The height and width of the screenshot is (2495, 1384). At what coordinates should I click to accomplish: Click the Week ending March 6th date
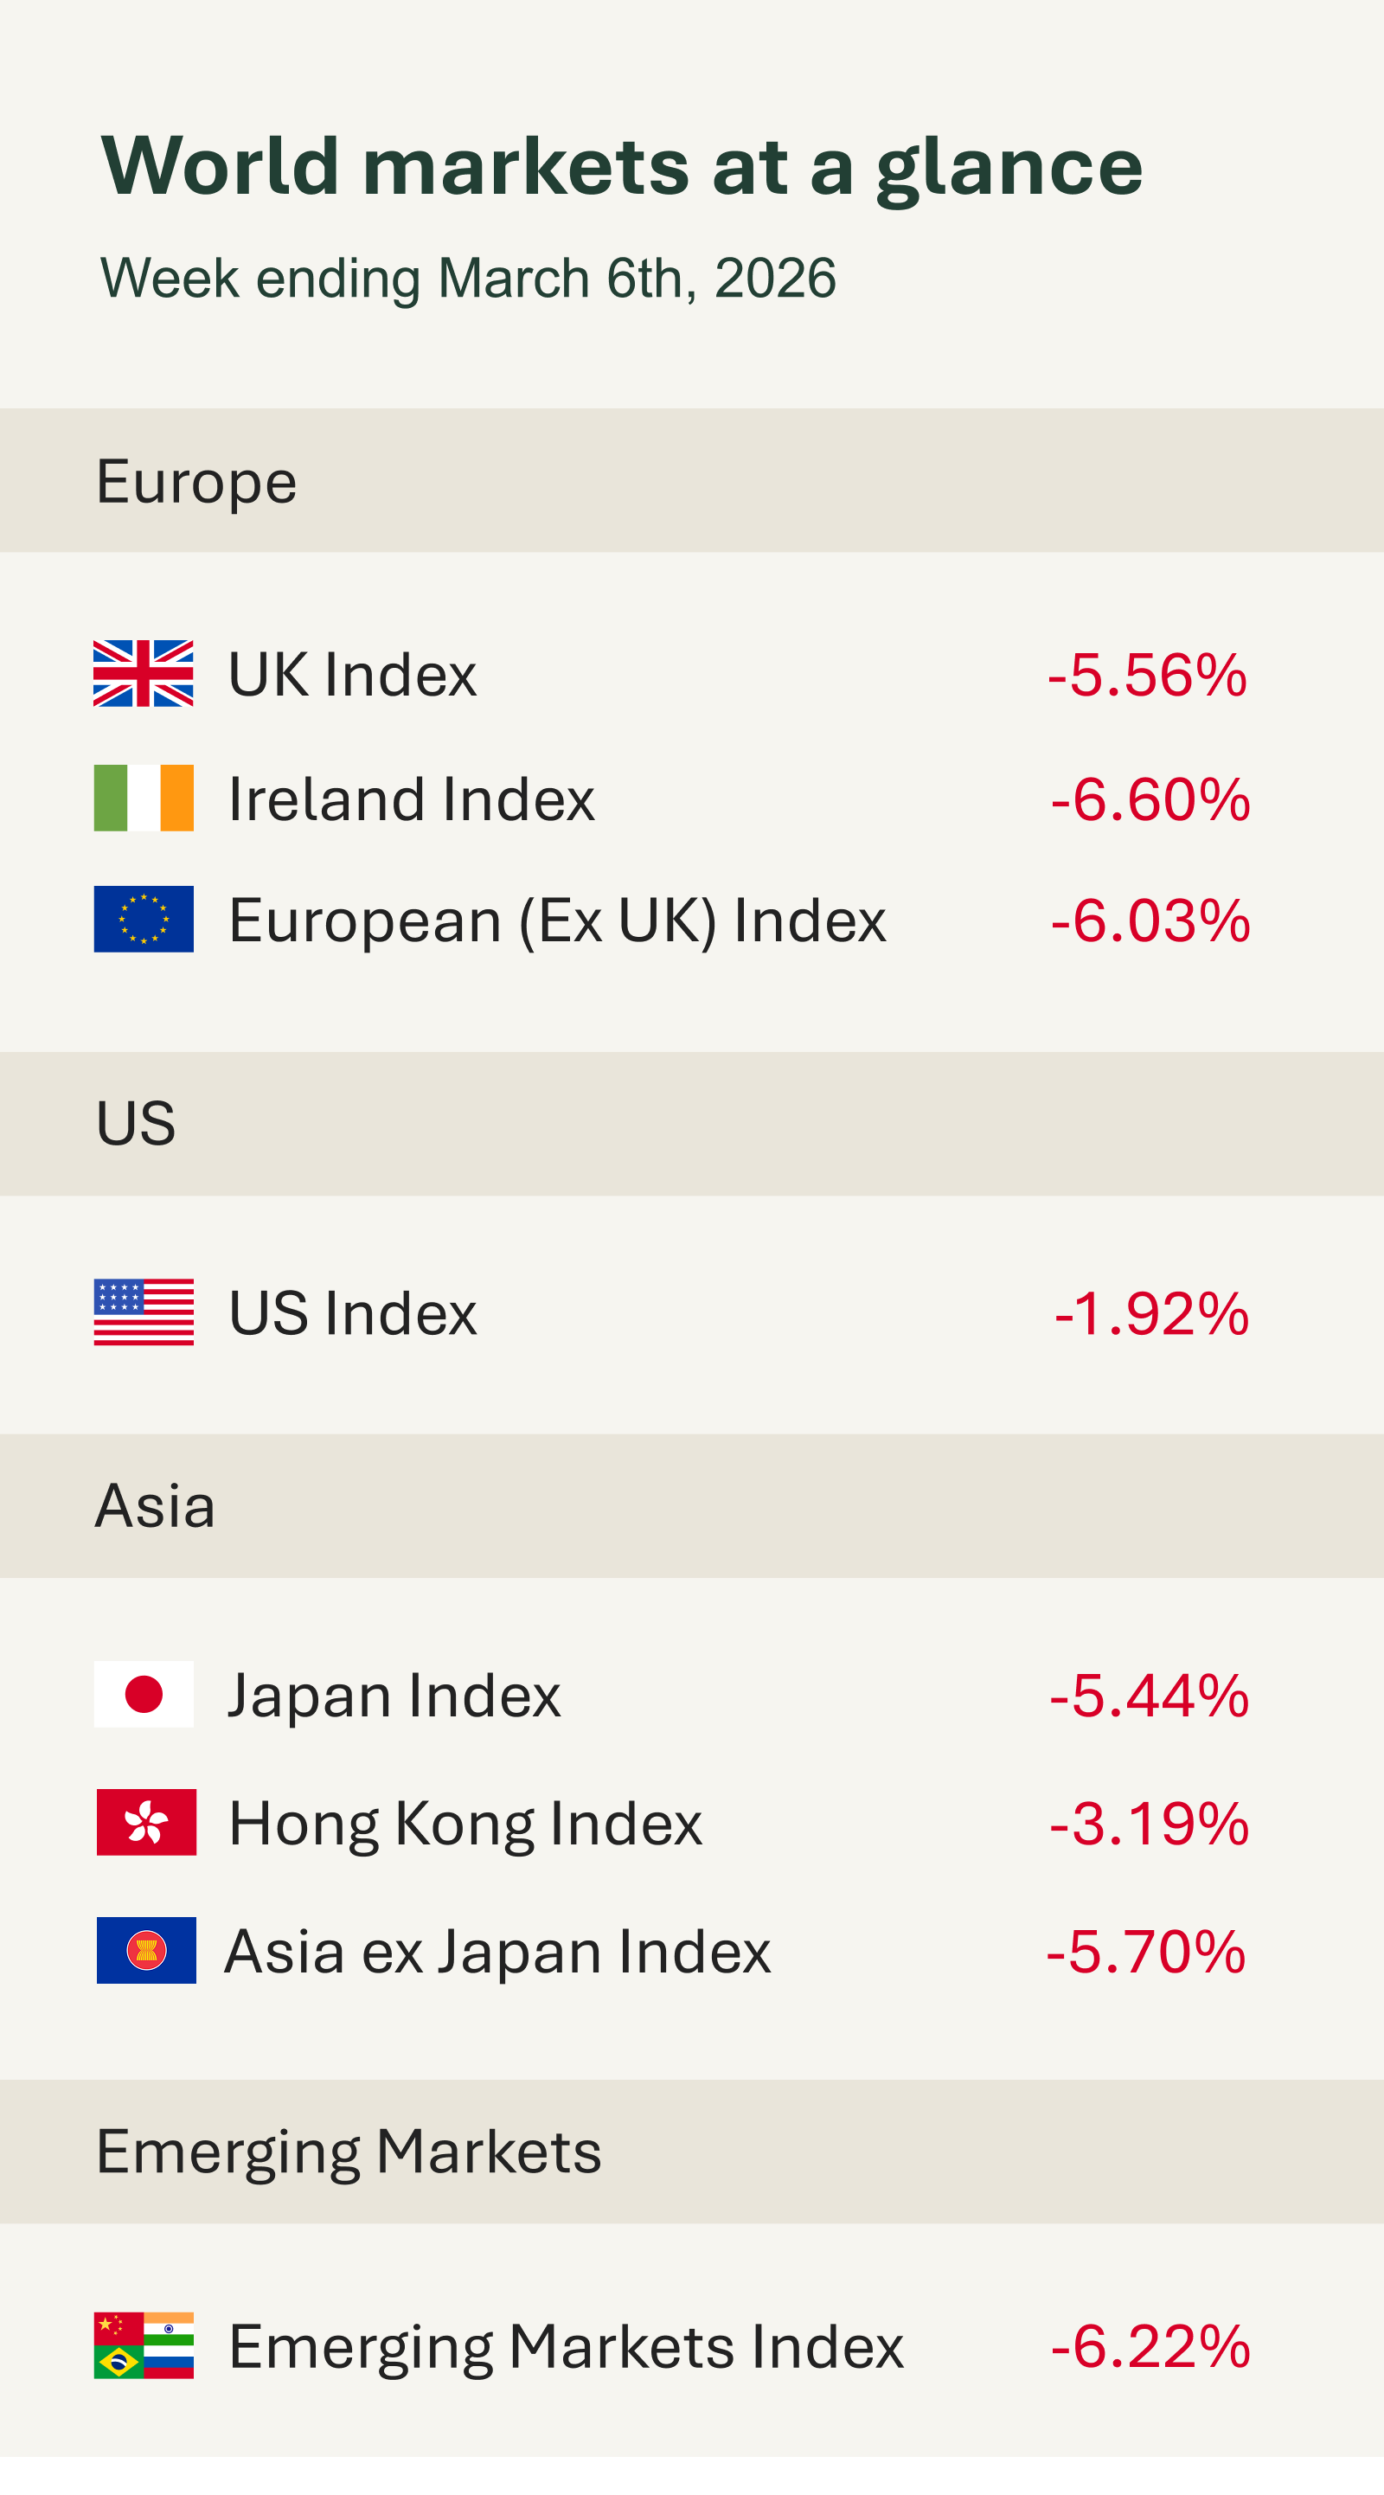pos(468,279)
